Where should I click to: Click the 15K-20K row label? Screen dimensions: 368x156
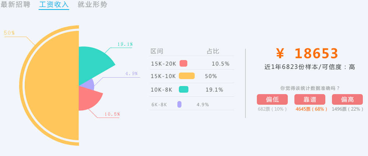pos(163,64)
